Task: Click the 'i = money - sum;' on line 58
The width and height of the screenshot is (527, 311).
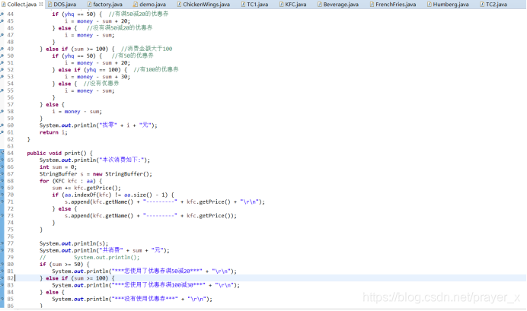Action: 77,111
